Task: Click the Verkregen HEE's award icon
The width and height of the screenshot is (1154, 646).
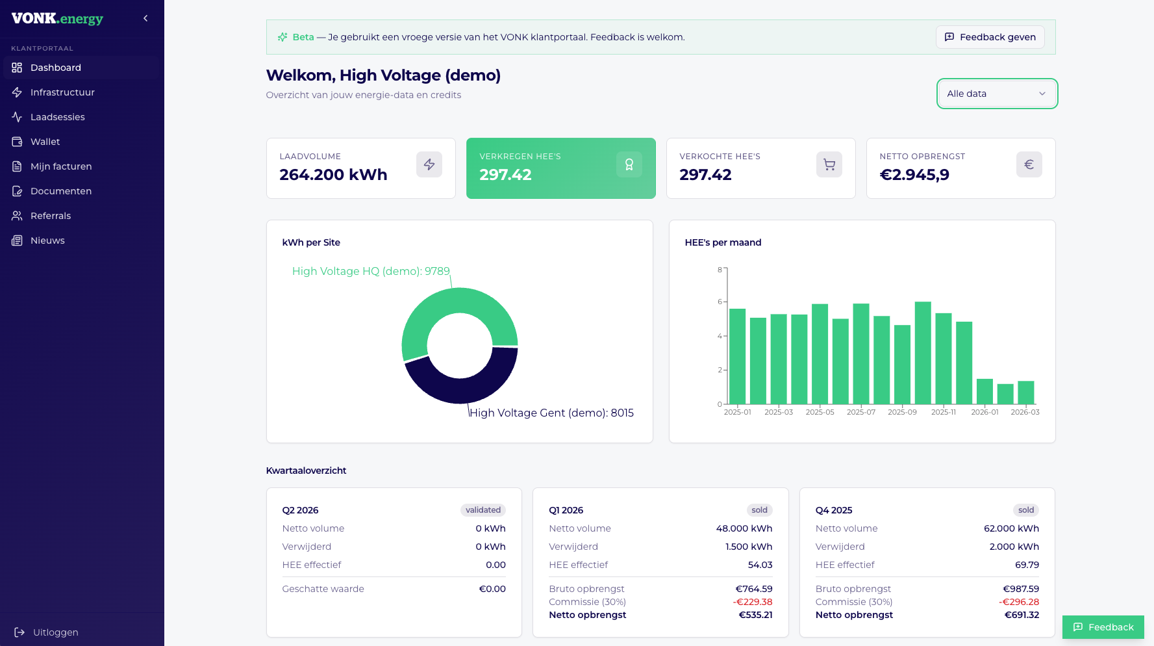Action: pos(629,164)
